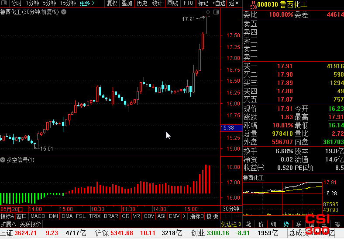Apply the ASI indicator

[162, 216]
